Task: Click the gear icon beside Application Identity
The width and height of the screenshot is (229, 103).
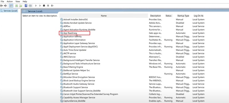Action: 62,36
